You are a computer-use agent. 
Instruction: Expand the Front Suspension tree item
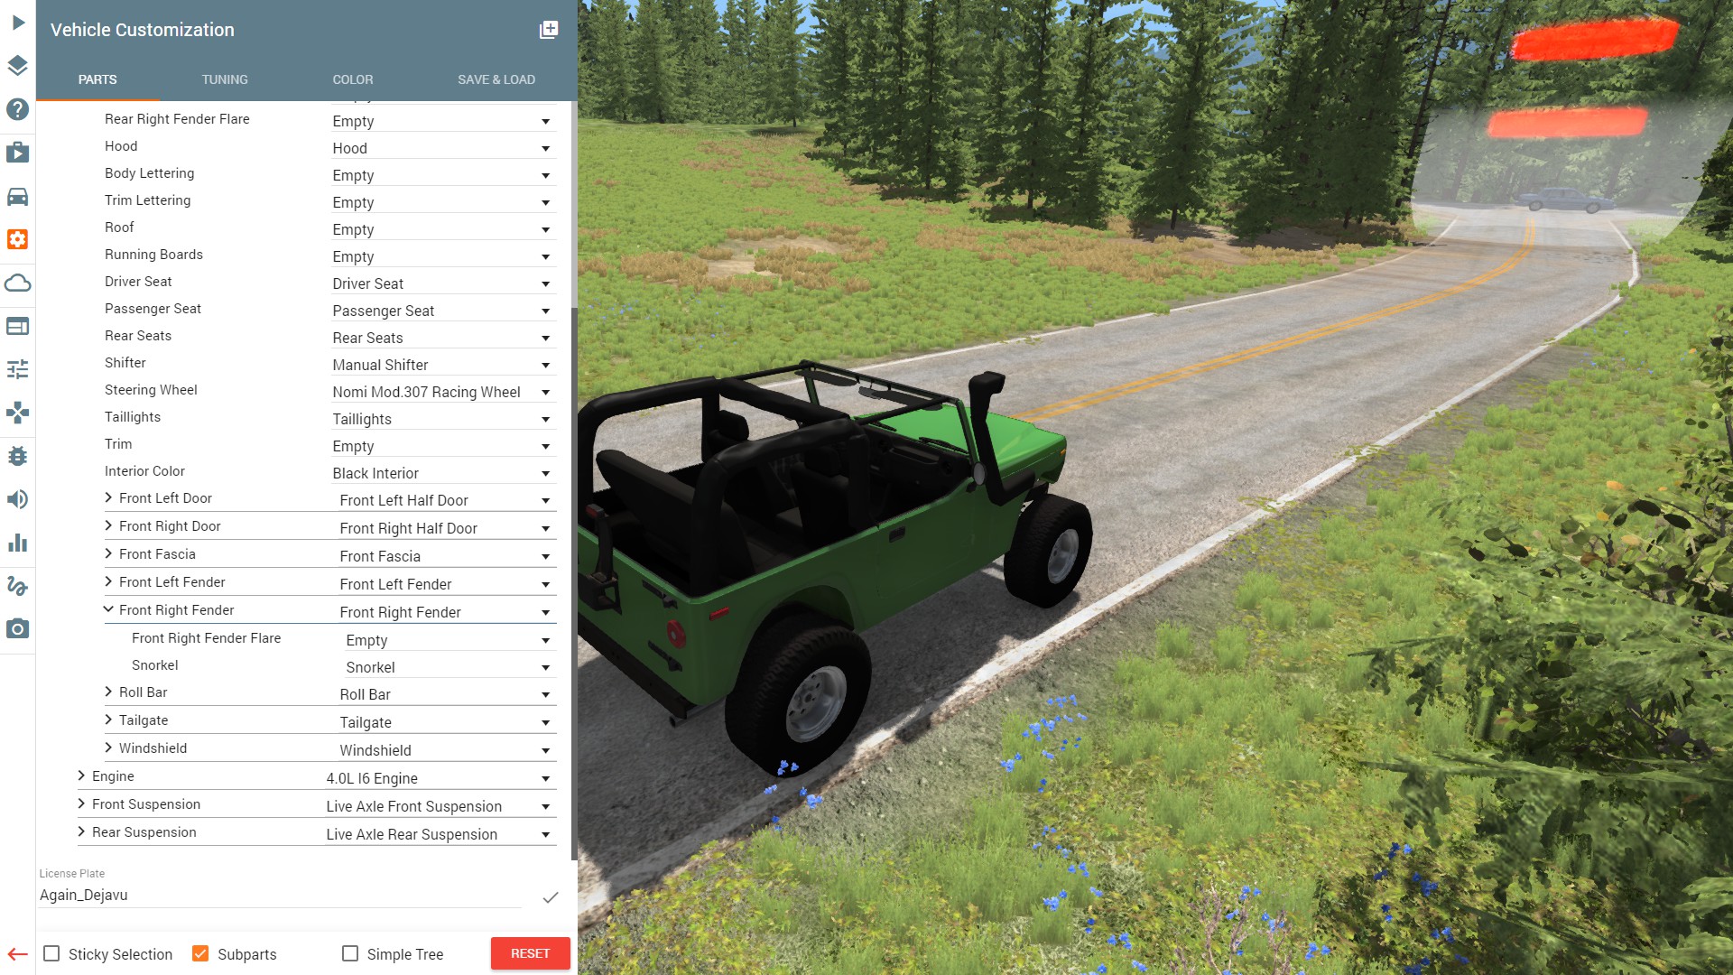[81, 804]
